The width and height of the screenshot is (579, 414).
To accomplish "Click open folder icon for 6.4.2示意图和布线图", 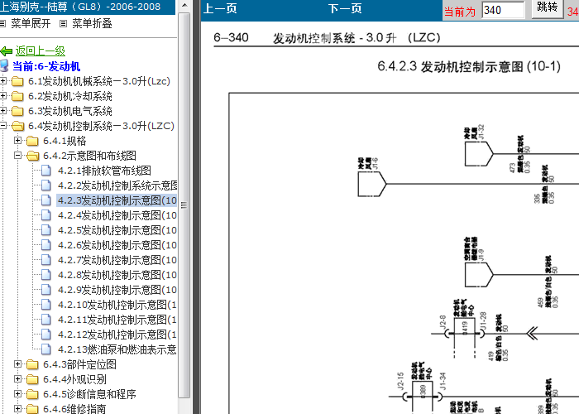I will click(x=33, y=156).
